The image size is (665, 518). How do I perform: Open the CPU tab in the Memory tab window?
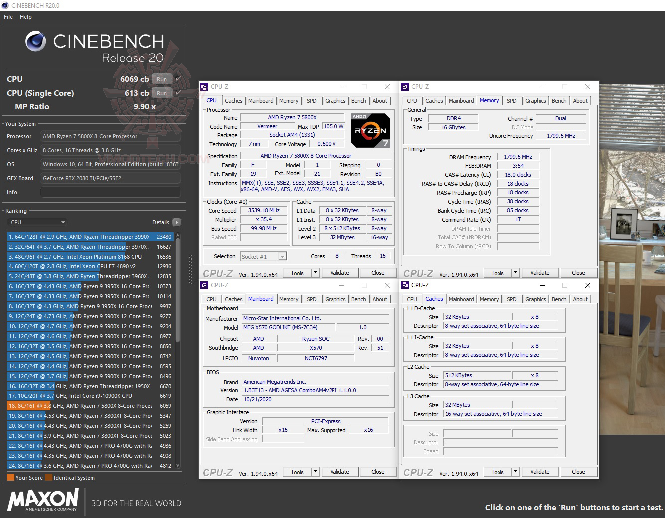pyautogui.click(x=412, y=101)
